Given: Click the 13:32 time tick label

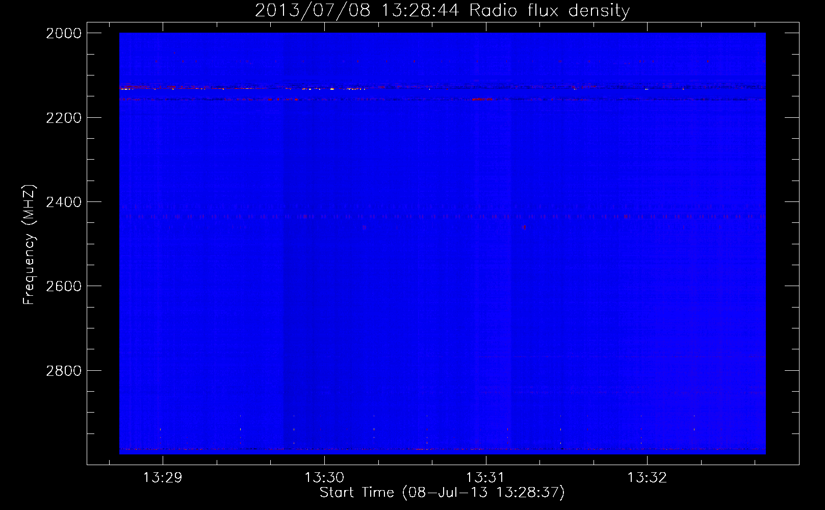Looking at the screenshot, I should pyautogui.click(x=647, y=478).
